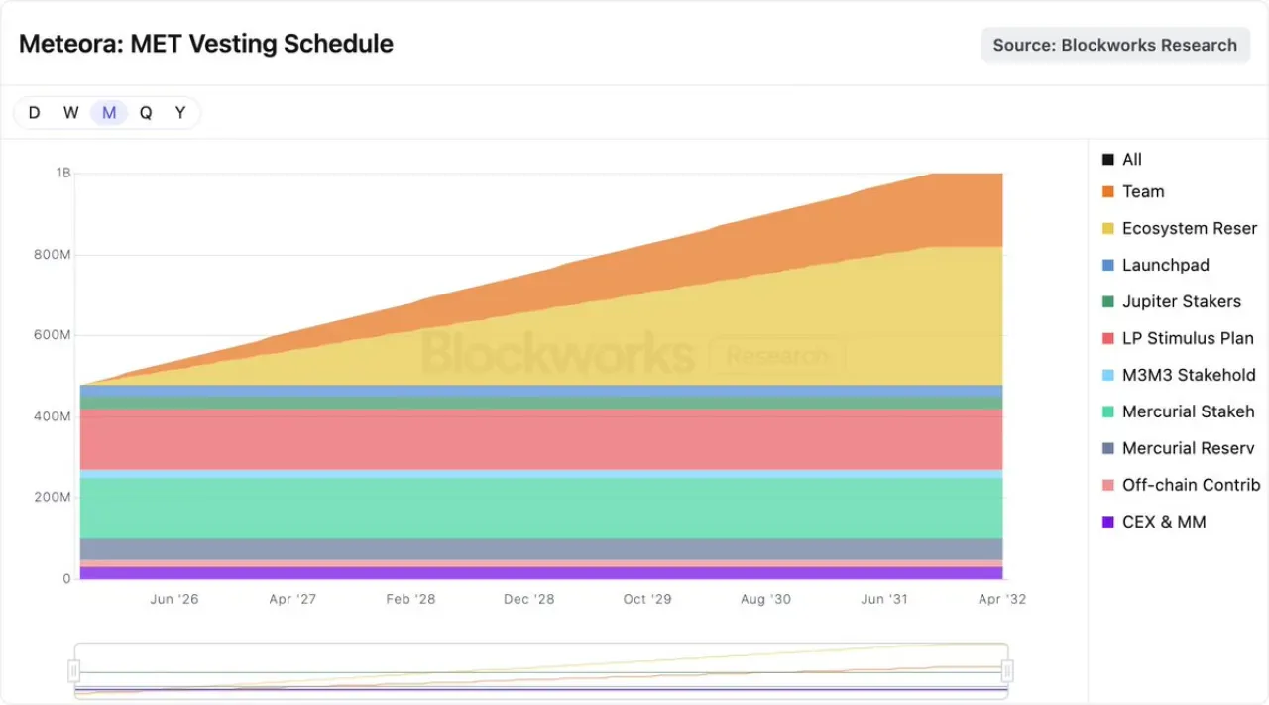Click the Off-chain Contributors pink legend icon
This screenshot has height=705, width=1269.
point(1108,486)
